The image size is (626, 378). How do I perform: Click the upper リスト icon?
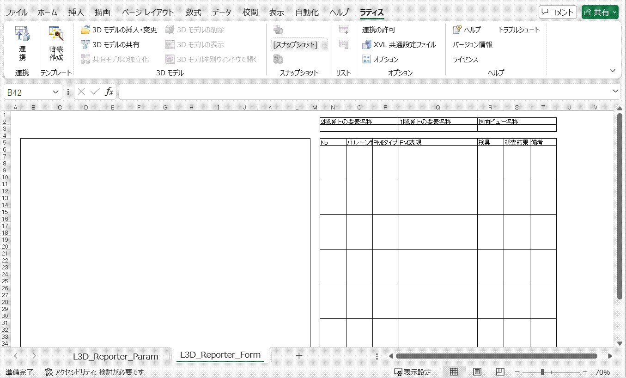pos(343,30)
